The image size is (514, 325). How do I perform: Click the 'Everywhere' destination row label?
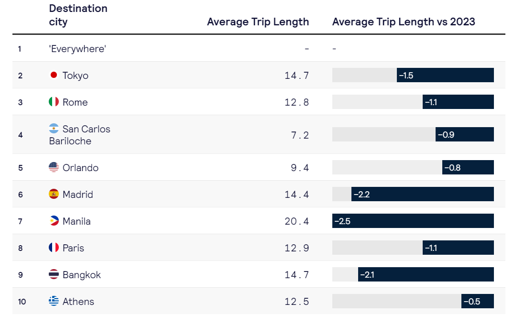pyautogui.click(x=77, y=49)
